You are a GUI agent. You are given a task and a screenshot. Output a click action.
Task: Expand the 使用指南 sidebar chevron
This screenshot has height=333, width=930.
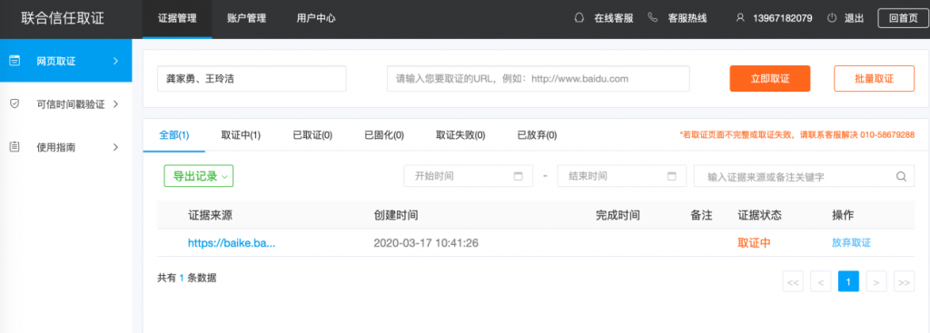coord(115,146)
